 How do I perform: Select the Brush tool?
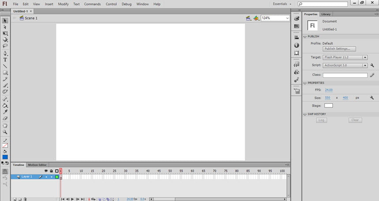5,86
